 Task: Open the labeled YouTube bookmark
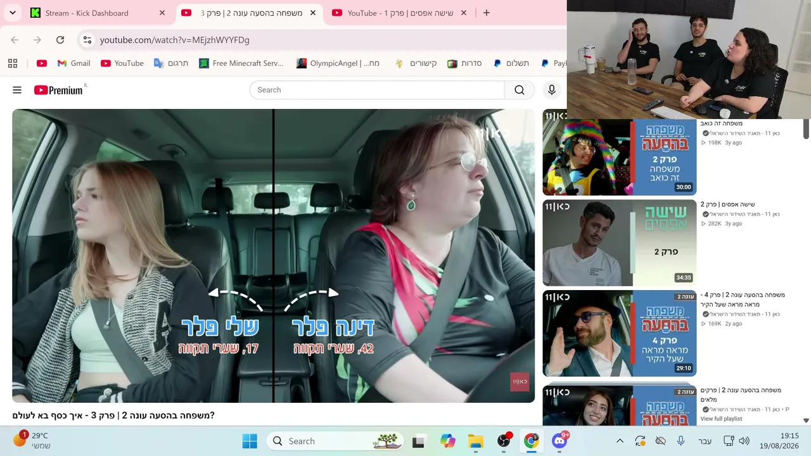tap(122, 63)
